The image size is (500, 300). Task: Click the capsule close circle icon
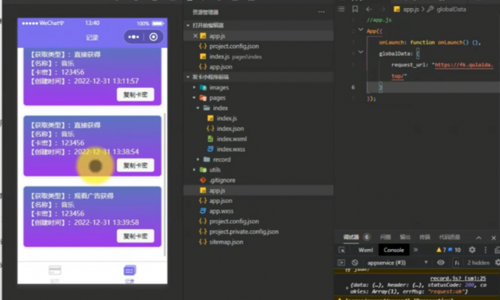154,37
